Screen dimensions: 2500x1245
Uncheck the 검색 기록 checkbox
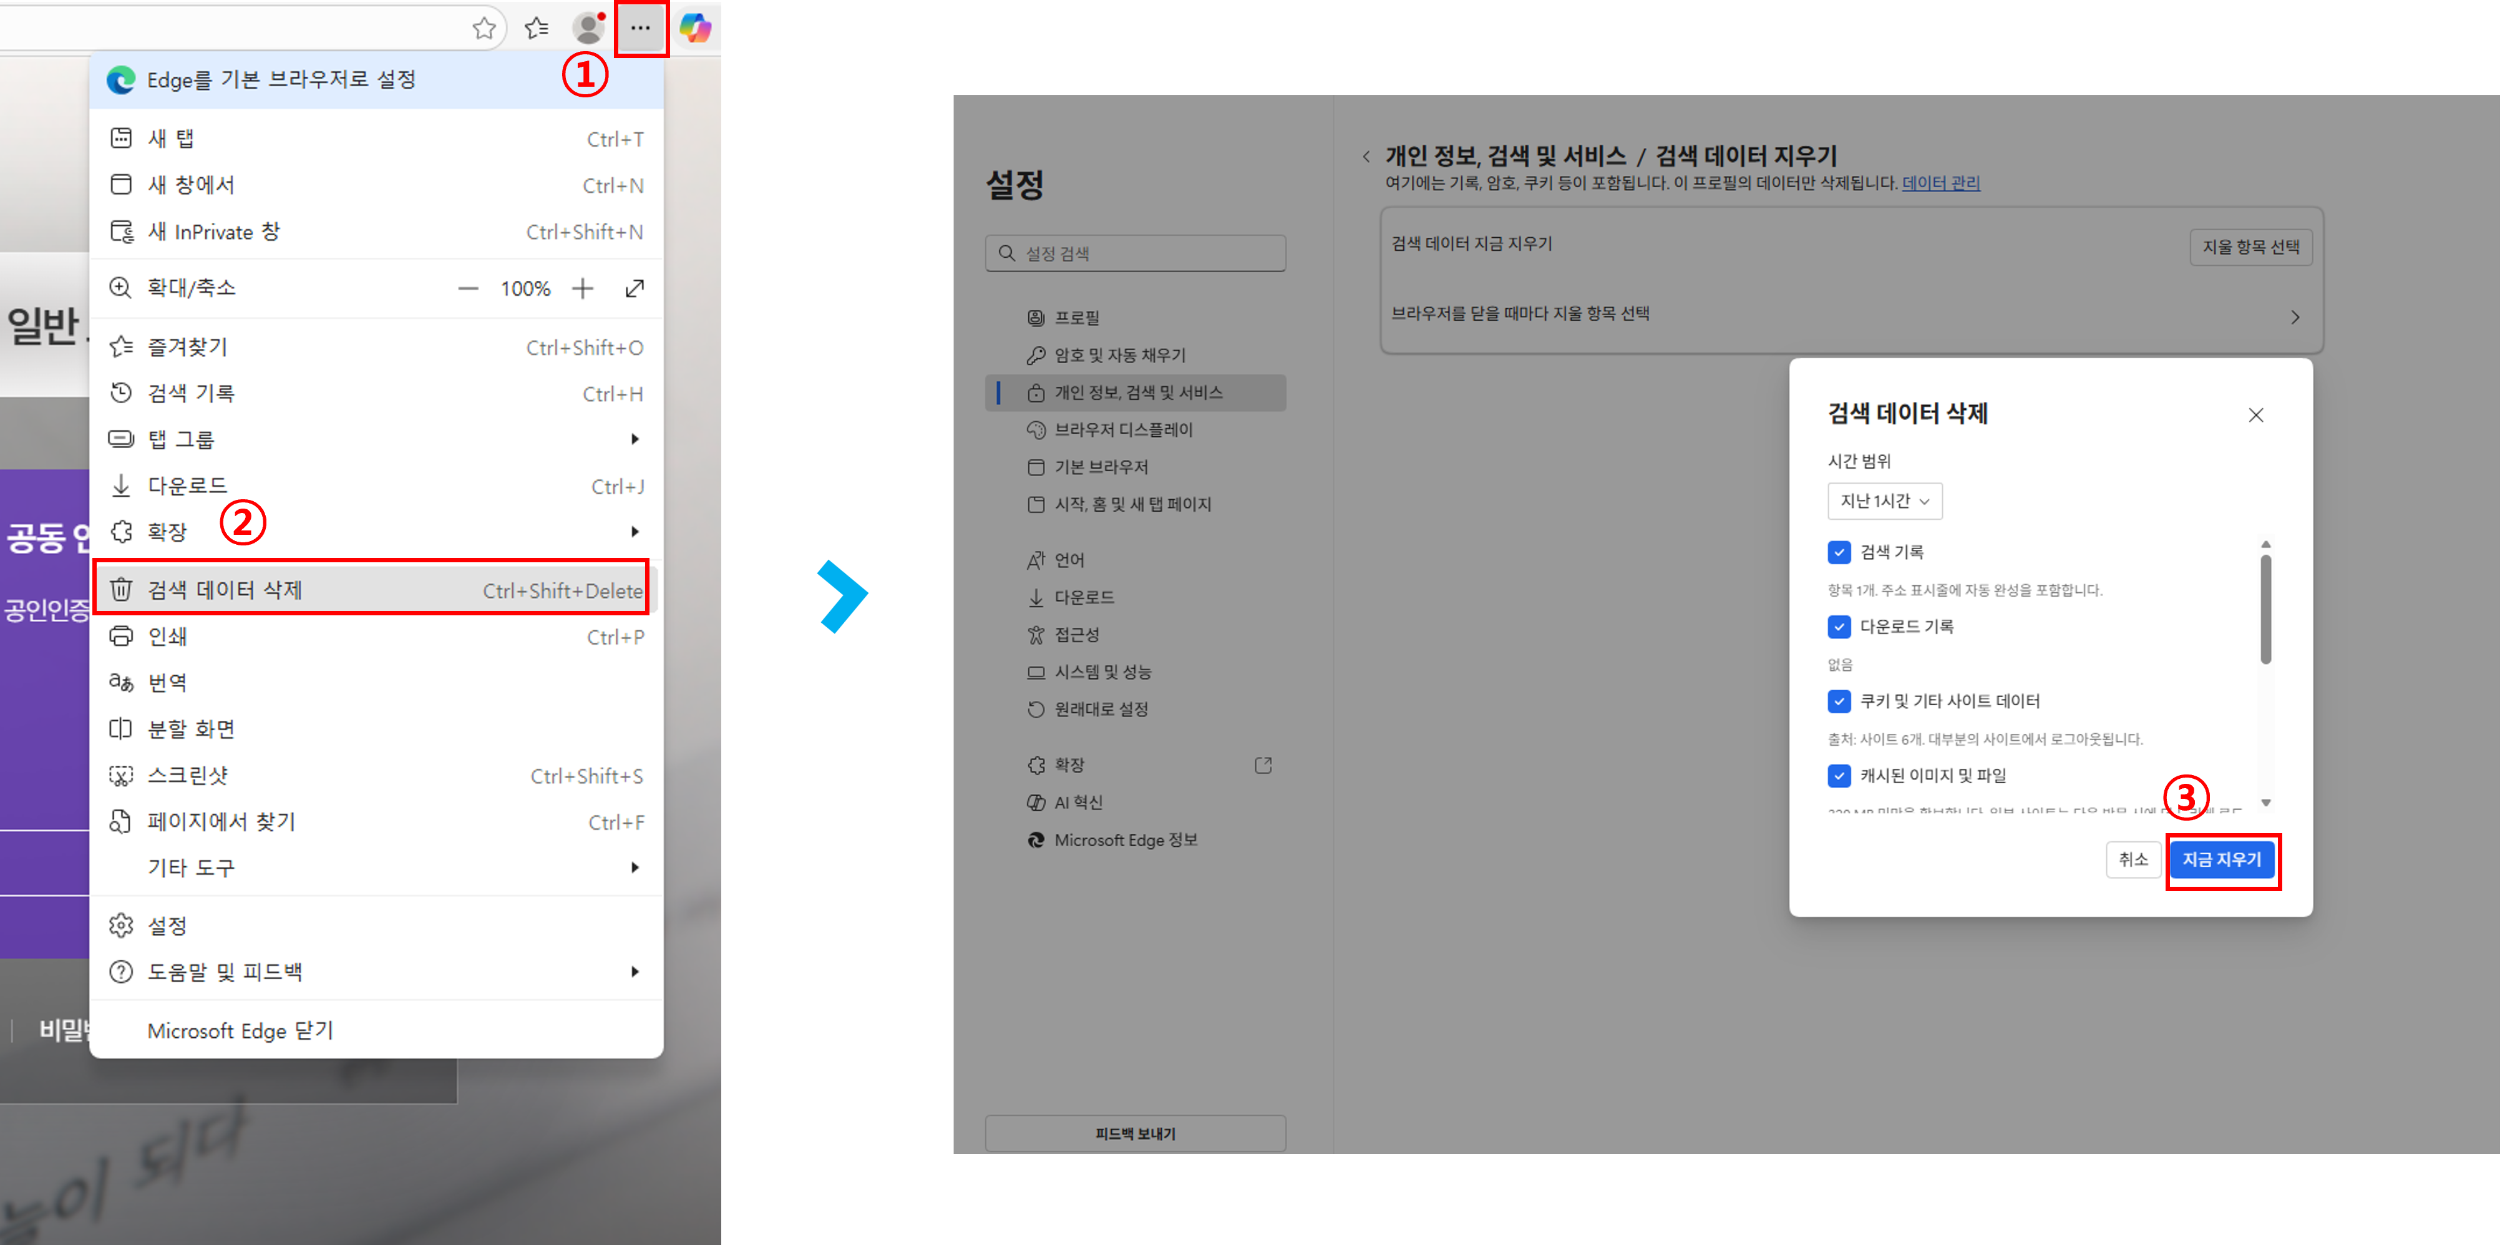1840,551
